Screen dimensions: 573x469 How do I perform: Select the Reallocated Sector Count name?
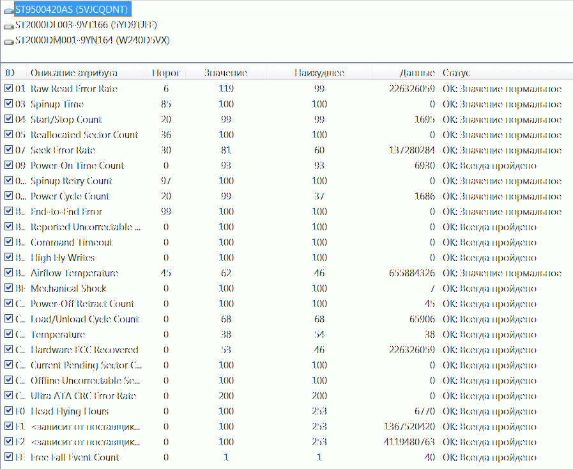point(84,135)
